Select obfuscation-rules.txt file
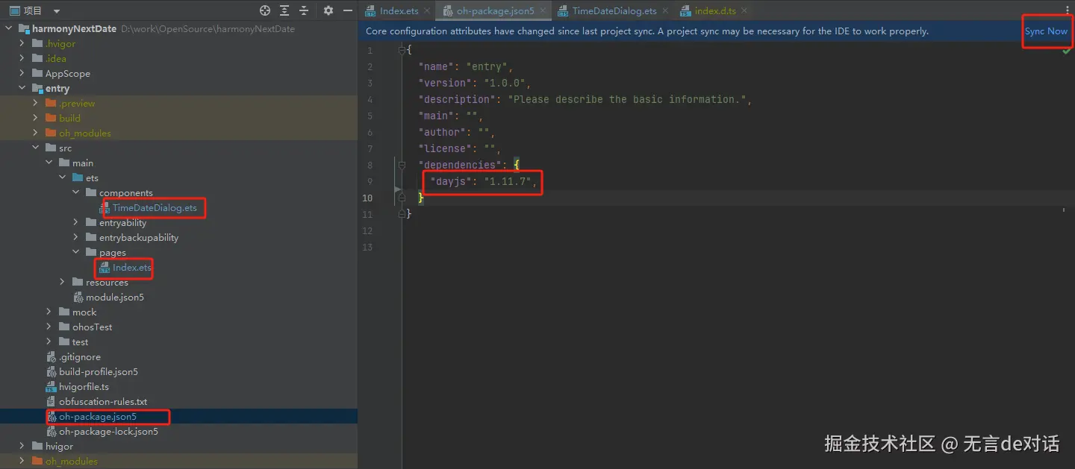The height and width of the screenshot is (469, 1075). pyautogui.click(x=103, y=401)
